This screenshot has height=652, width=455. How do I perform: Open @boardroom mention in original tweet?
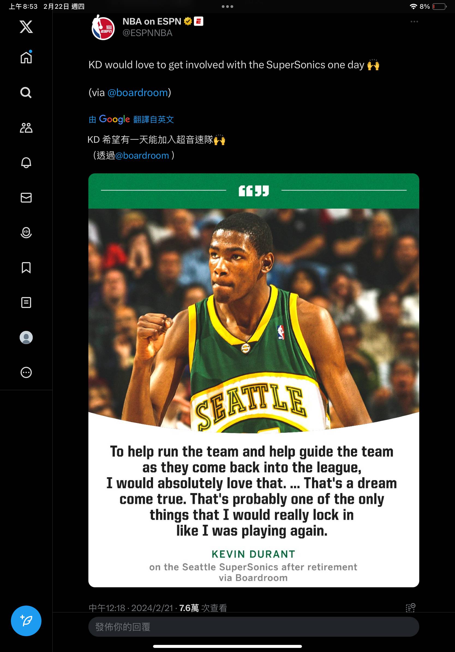click(137, 93)
